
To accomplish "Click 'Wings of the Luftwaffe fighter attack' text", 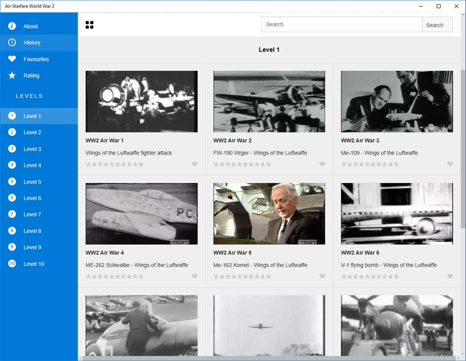I will pyautogui.click(x=129, y=153).
